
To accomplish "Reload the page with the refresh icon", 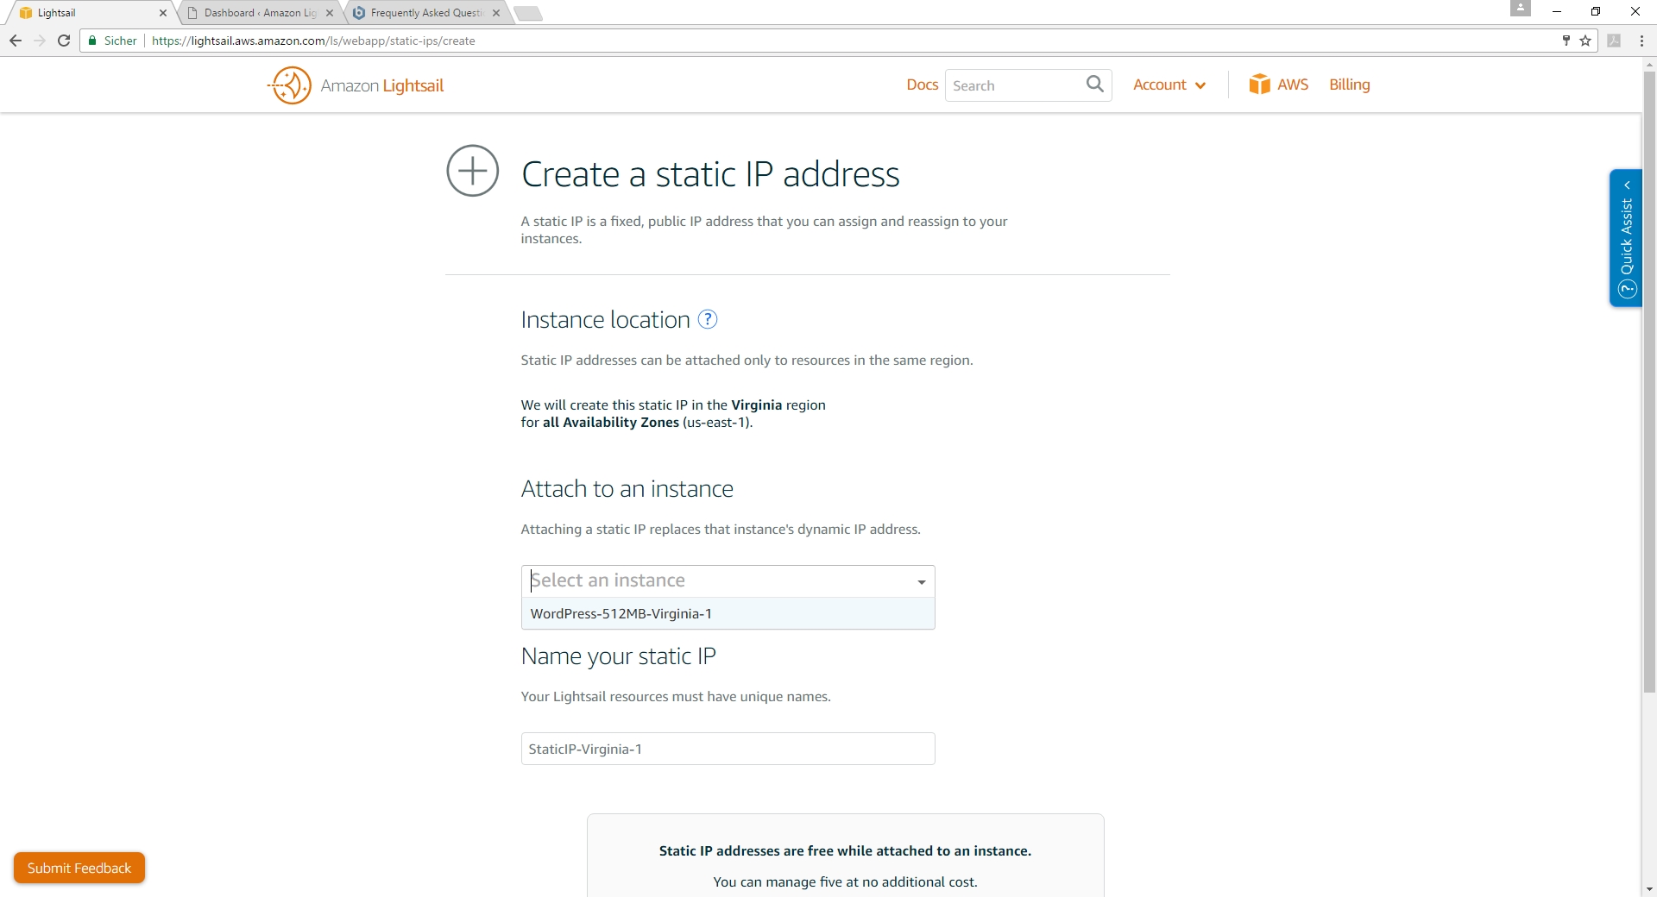I will click(x=64, y=41).
